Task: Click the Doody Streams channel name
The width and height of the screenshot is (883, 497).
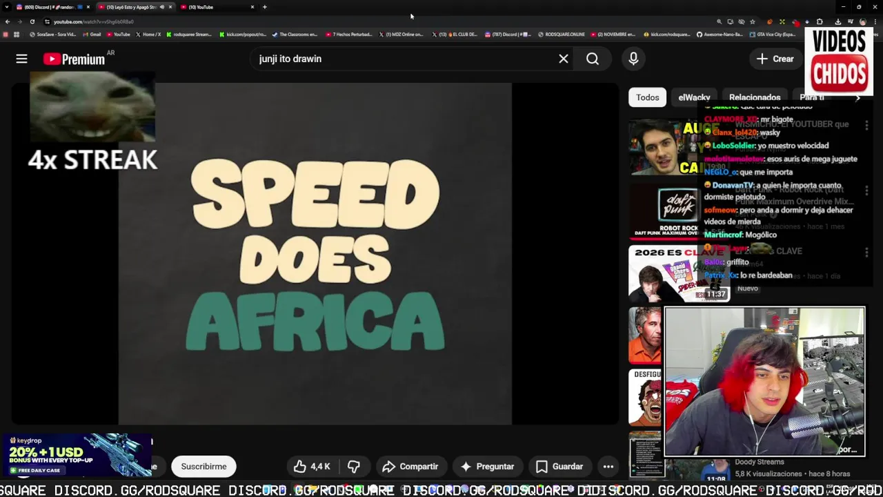Action: click(759, 462)
